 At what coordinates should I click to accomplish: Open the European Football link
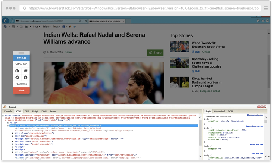pos(210,91)
